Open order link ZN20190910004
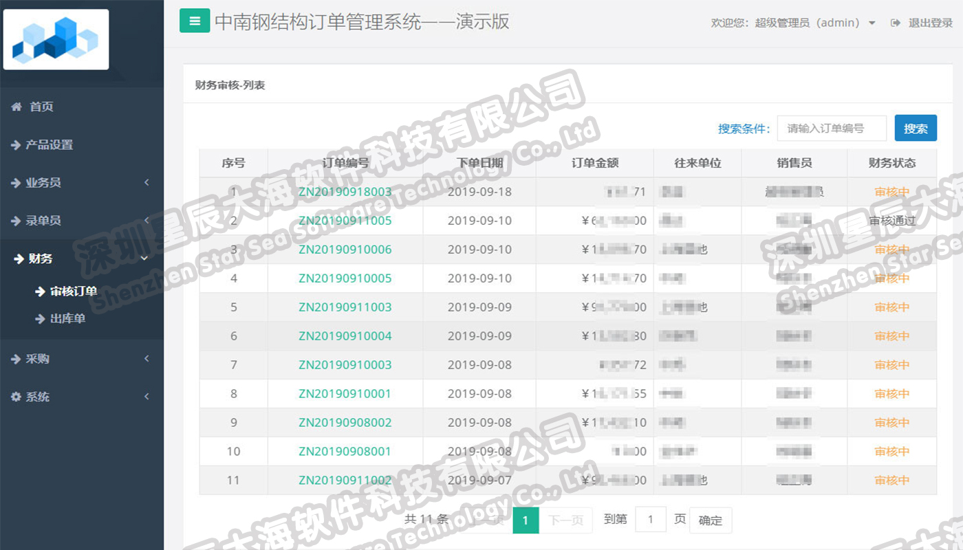 click(x=345, y=336)
